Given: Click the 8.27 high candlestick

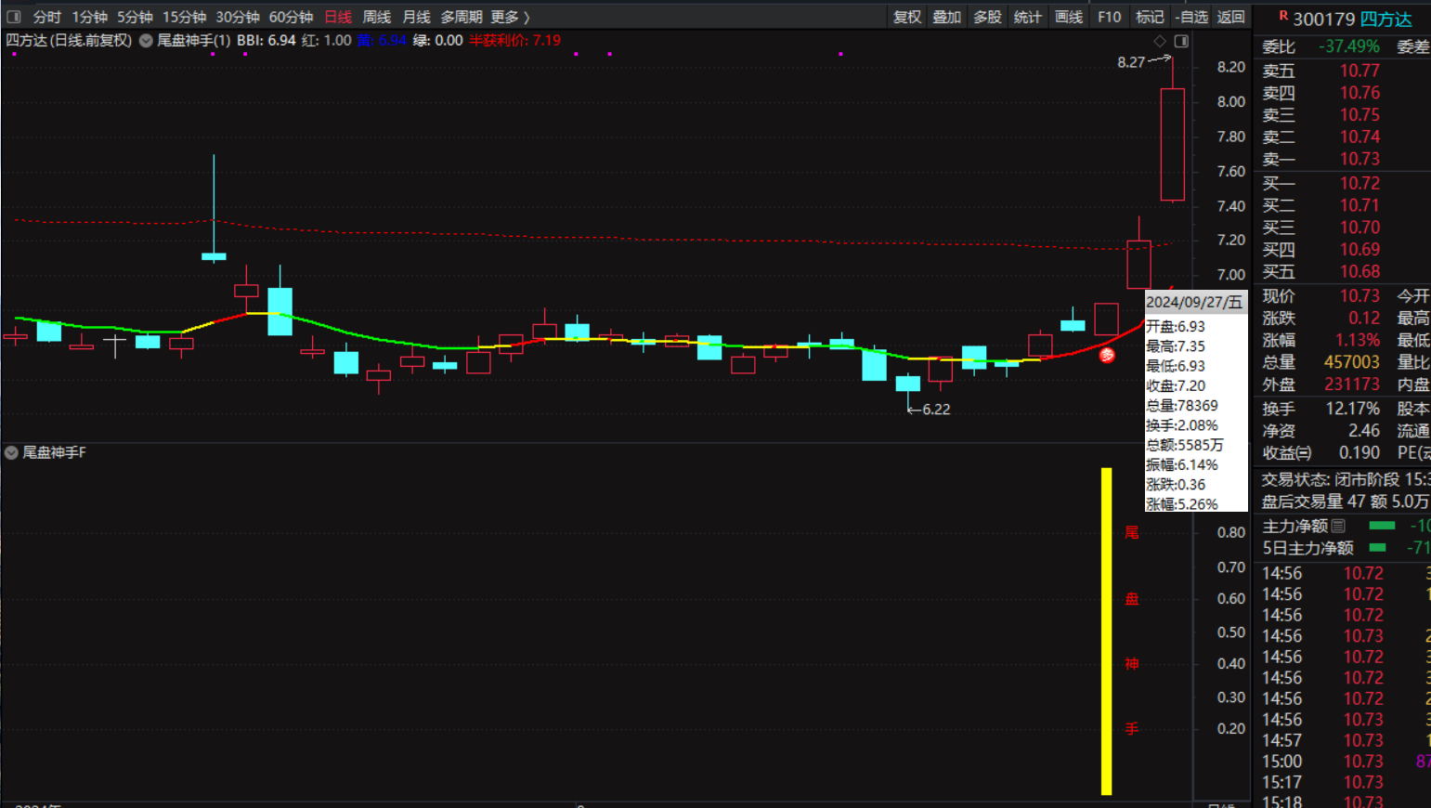Looking at the screenshot, I should tap(1172, 144).
